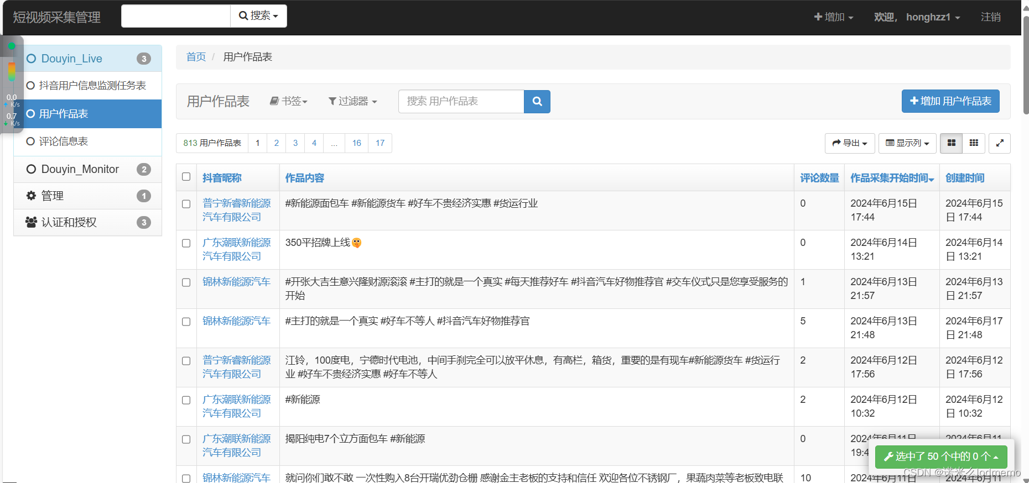Switch to compact grid layout
Image resolution: width=1029 pixels, height=483 pixels.
coord(974,143)
